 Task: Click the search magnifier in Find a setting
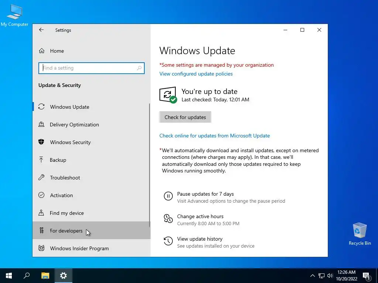click(139, 68)
